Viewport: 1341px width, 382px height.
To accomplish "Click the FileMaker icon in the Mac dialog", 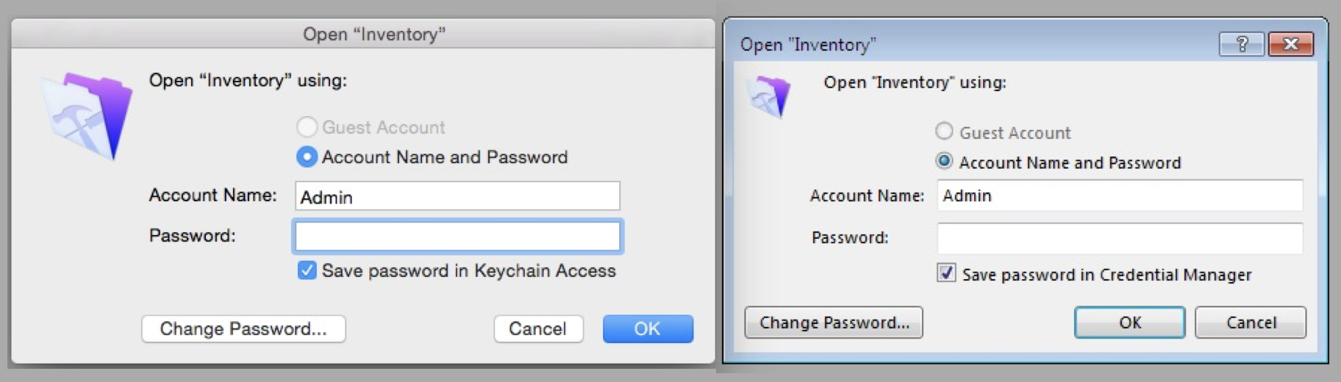I will click(x=87, y=116).
